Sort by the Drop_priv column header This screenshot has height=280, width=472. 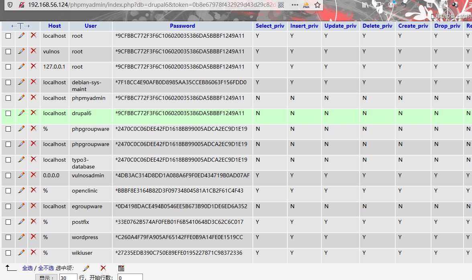tap(447, 26)
